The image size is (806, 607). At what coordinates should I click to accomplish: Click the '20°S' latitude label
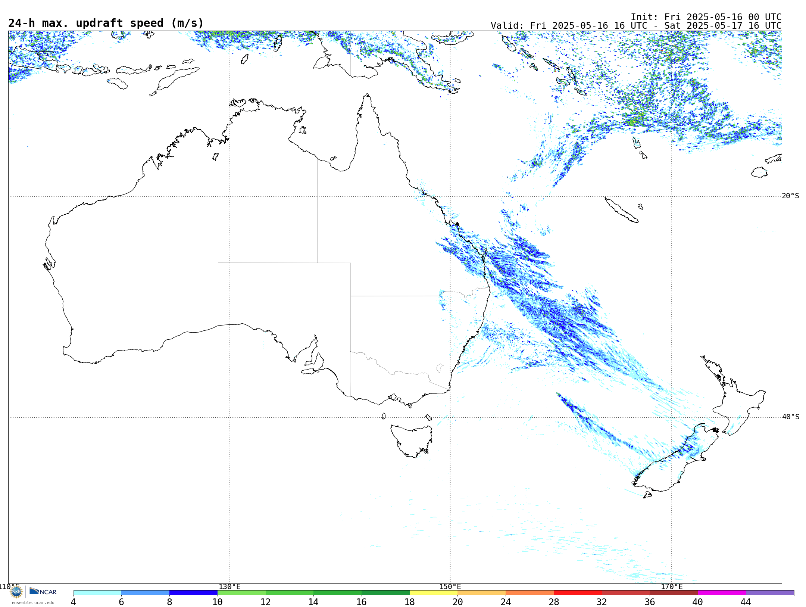click(791, 196)
